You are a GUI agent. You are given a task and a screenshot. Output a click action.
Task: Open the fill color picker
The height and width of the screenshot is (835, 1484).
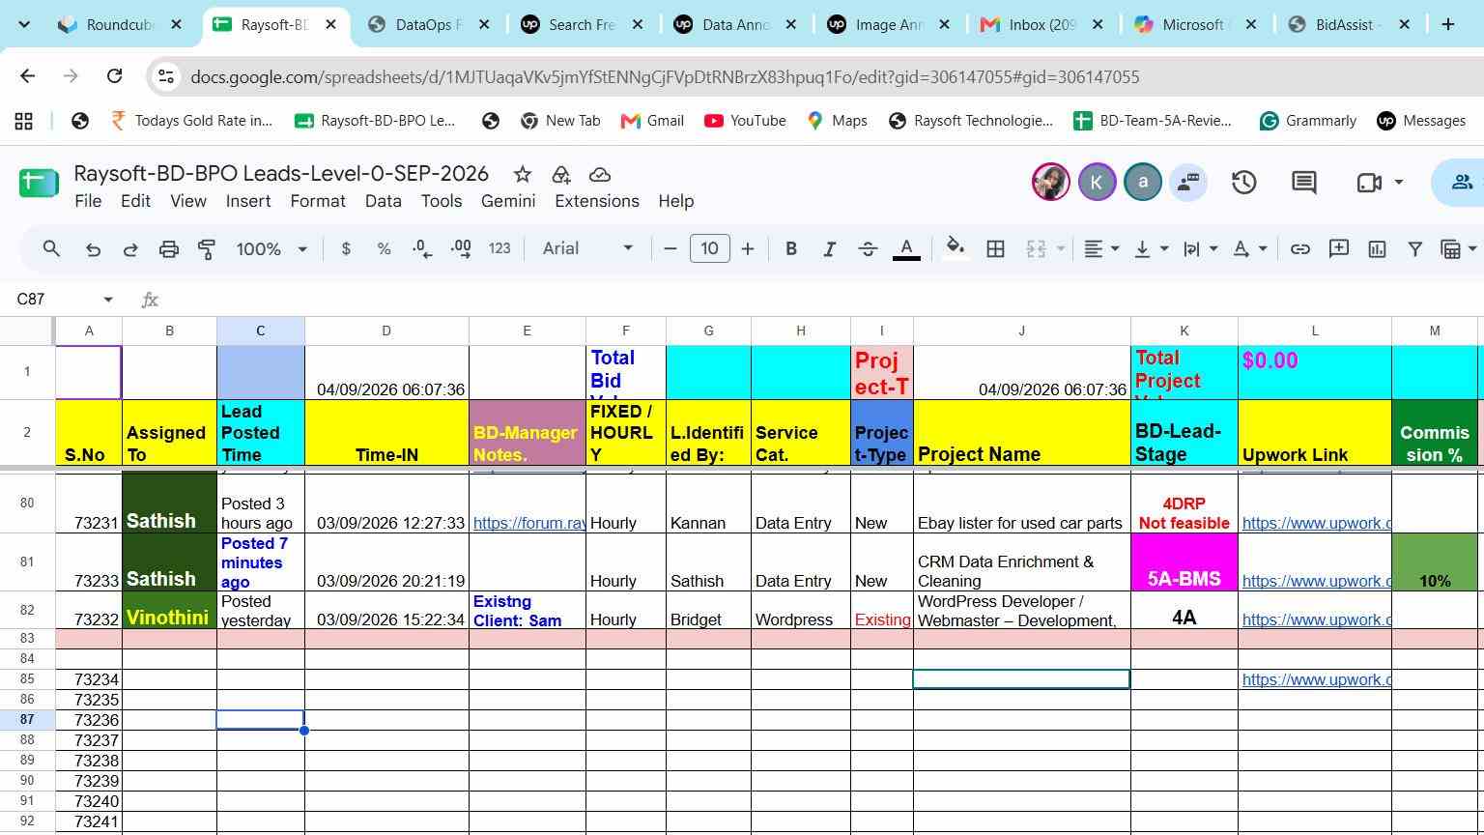pyautogui.click(x=955, y=249)
